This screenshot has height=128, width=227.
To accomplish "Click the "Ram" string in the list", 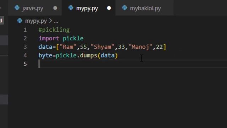I will [68, 47].
